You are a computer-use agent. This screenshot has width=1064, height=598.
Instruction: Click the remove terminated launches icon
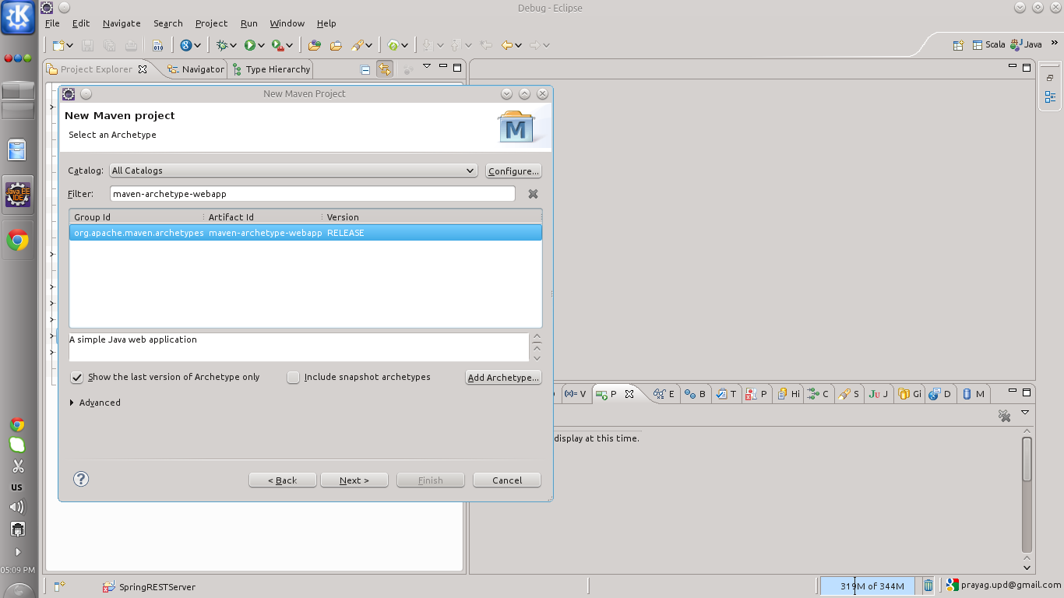(1005, 416)
